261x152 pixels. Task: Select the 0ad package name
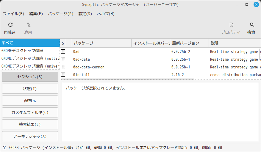coord(76,51)
